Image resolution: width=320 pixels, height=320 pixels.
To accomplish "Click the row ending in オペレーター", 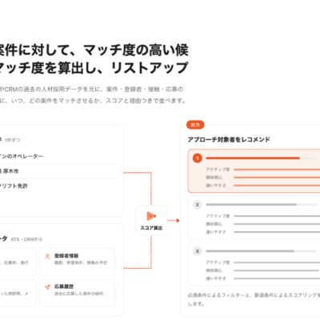I will (x=58, y=156).
